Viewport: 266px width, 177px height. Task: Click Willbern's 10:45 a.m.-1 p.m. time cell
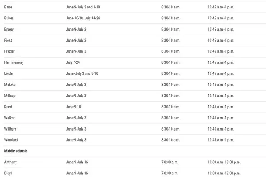point(221,129)
